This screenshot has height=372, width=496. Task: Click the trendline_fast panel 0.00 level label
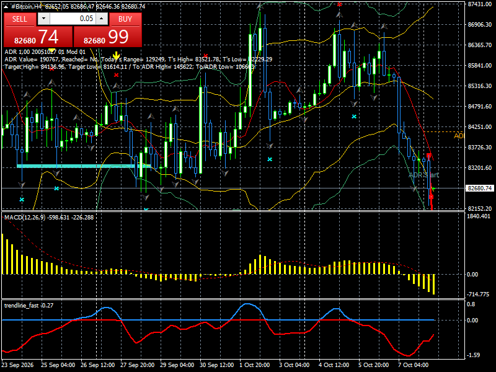(x=472, y=321)
